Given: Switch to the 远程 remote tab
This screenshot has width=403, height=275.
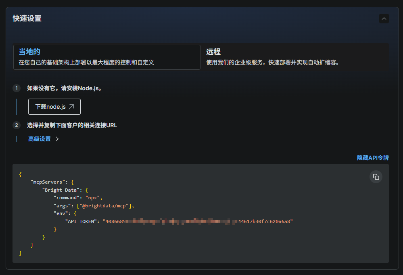Looking at the screenshot, I should tap(294, 57).
